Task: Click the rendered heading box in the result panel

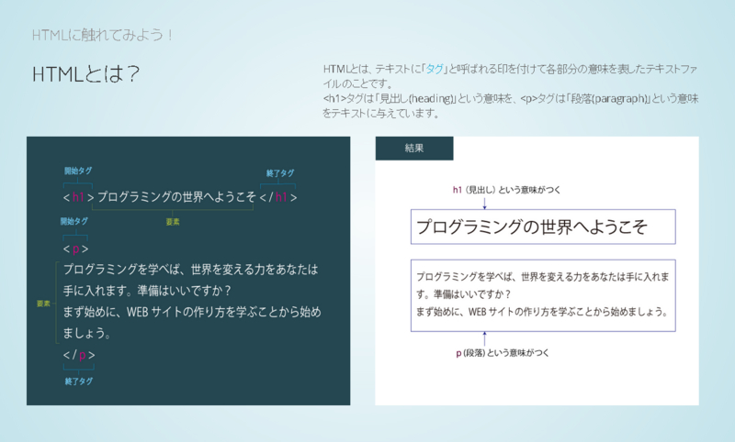Action: click(x=543, y=227)
